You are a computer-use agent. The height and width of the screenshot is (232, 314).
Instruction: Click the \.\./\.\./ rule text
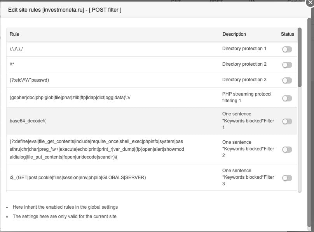pyautogui.click(x=17, y=49)
